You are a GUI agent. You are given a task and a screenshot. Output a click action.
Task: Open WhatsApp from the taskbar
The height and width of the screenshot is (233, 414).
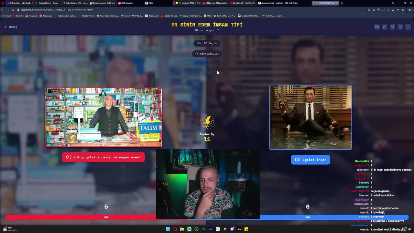coord(196,229)
